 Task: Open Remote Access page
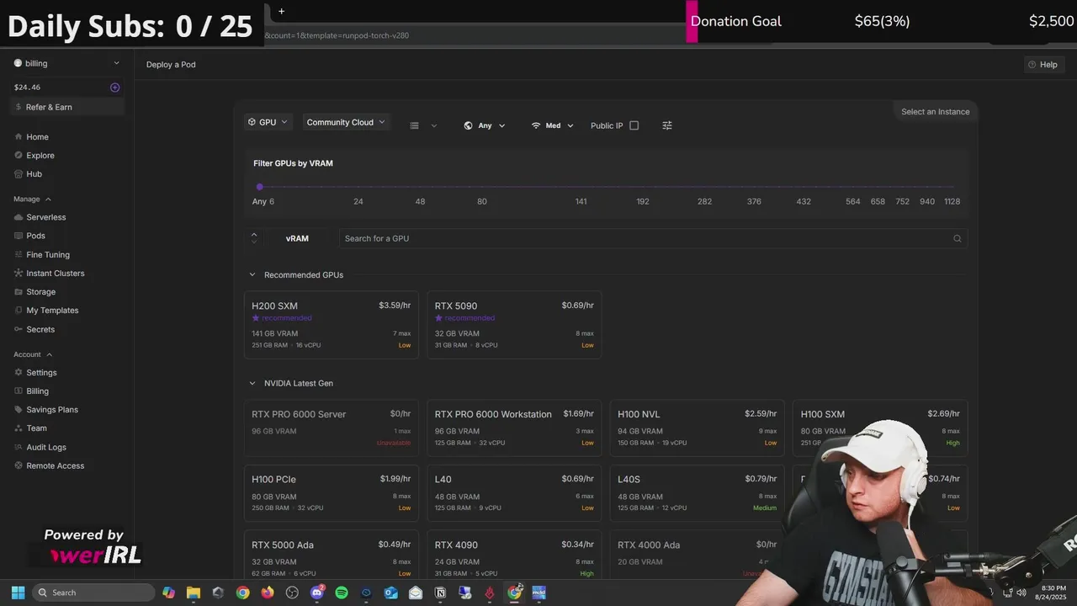pos(55,466)
